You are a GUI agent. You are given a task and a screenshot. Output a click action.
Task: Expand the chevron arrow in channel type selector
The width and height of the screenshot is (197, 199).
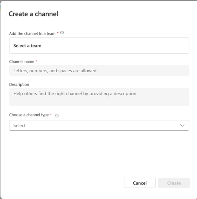[182, 125]
